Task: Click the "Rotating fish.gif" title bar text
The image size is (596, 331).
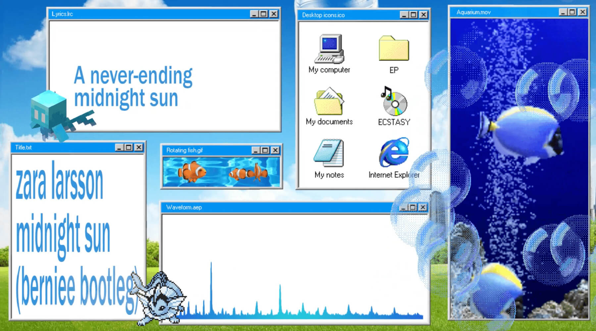Action: 184,150
